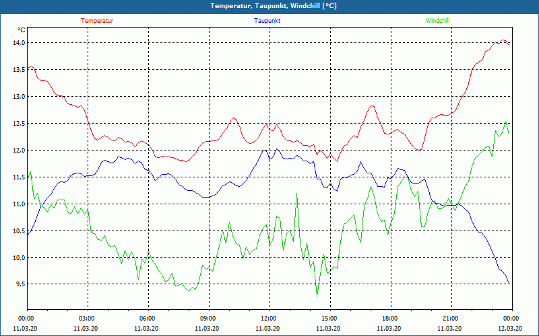Click the 9,5 y-axis value

coord(21,284)
